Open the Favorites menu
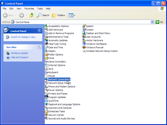Viewport: 167px width, 125px height. [x=29, y=9]
